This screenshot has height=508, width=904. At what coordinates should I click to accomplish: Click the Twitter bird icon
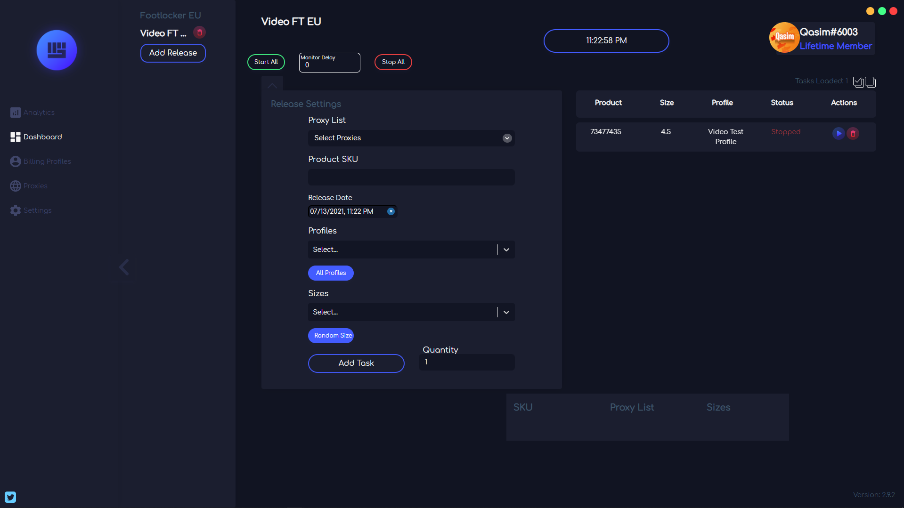click(10, 497)
